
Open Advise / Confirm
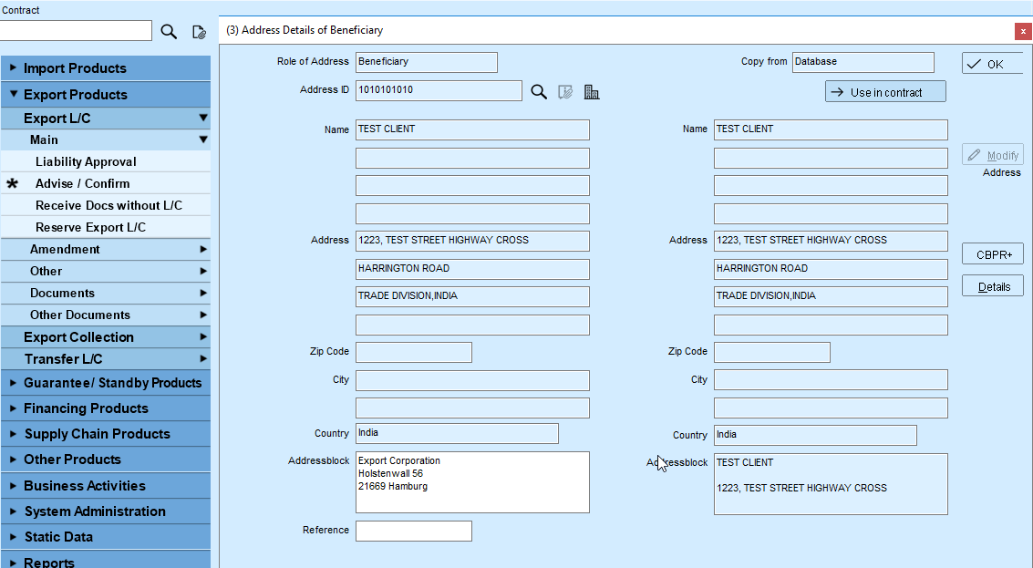pos(106,183)
